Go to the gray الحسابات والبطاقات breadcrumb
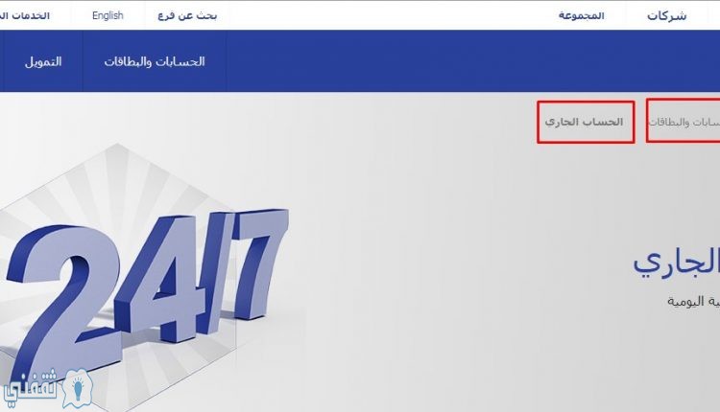The image size is (720, 412). tap(684, 123)
